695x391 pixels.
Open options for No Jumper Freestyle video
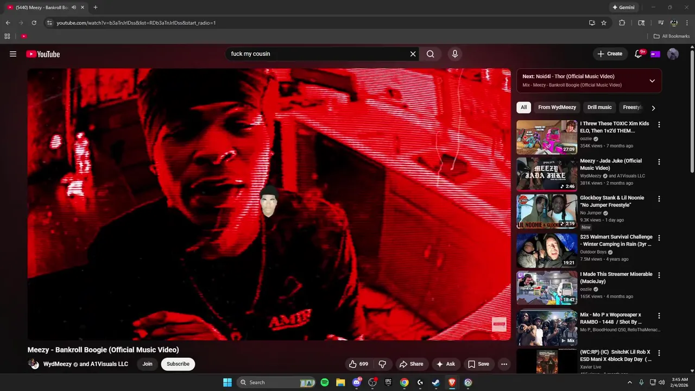(x=659, y=199)
